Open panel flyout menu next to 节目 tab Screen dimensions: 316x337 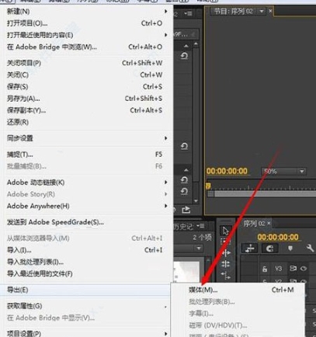pyautogui.click(x=188, y=13)
